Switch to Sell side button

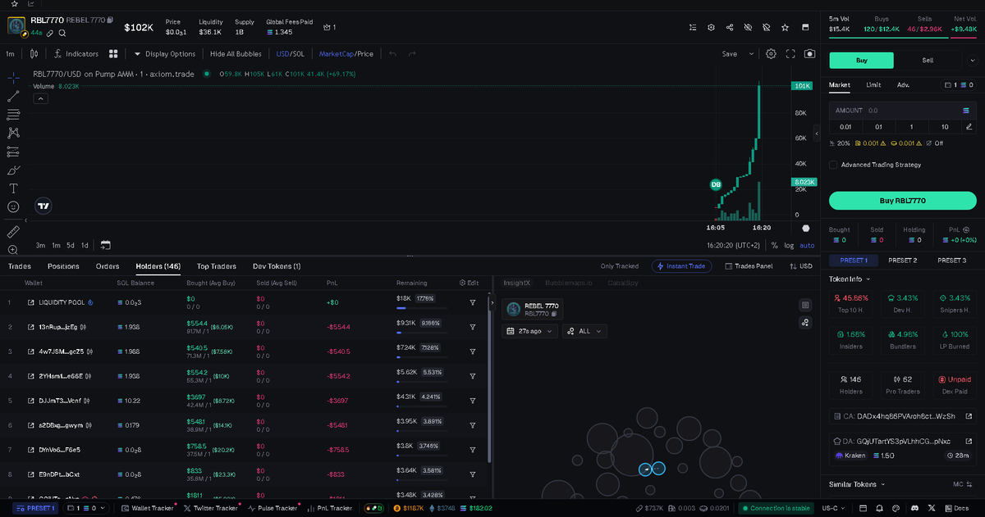[x=928, y=60]
